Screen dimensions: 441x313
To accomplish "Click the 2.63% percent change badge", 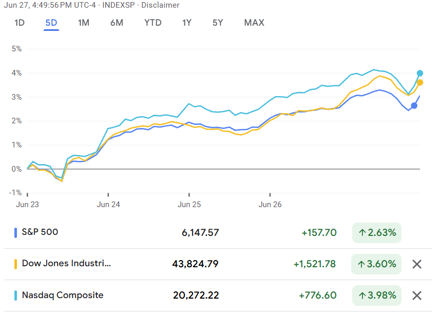I will click(377, 232).
